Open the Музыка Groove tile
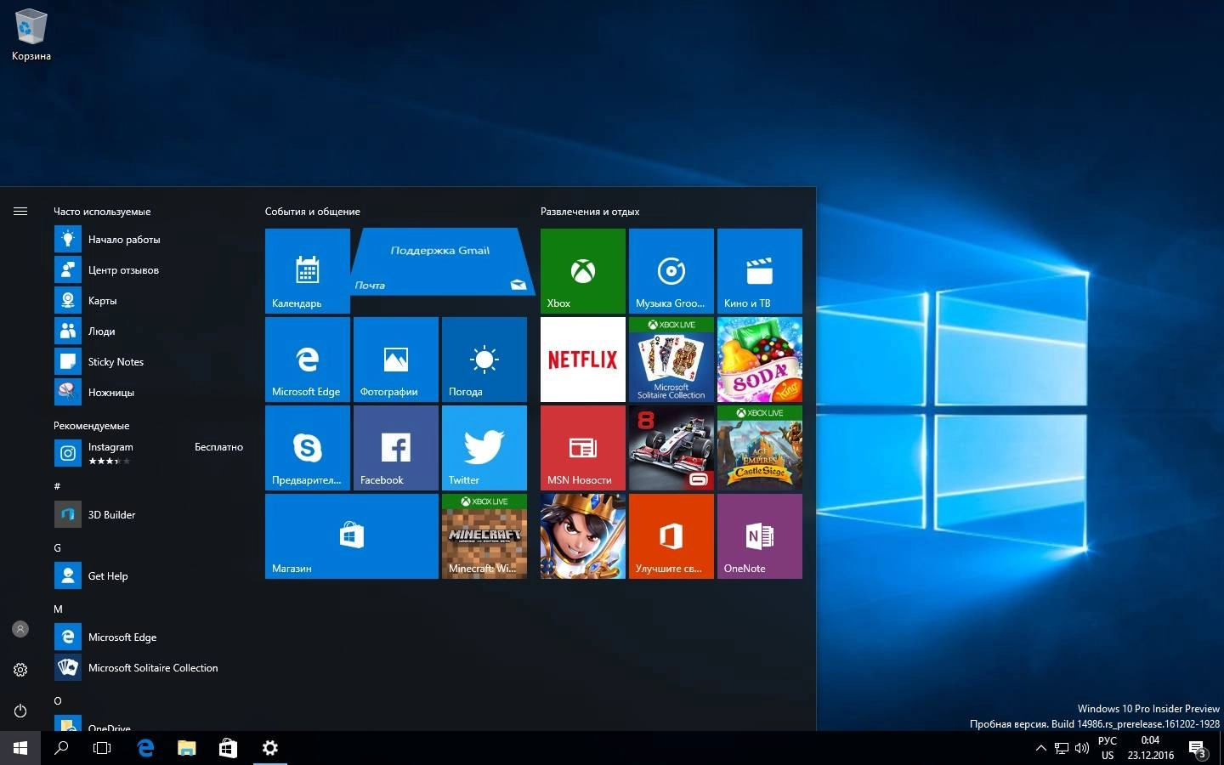 (x=671, y=271)
